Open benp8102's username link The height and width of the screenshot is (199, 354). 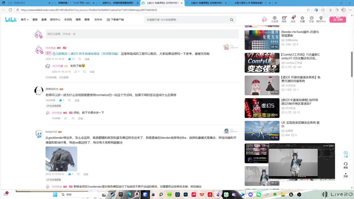coord(51,132)
